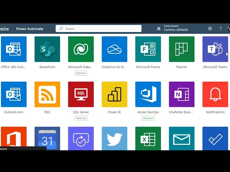Click the Environments globe icon
Image resolution: width=230 pixels, height=172 pixels.
pyautogui.click(x=159, y=29)
